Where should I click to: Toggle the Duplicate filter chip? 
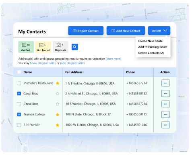(x=60, y=47)
